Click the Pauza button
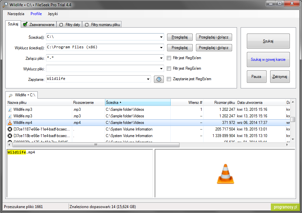This screenshot has width=302, height=213. tap(257, 77)
